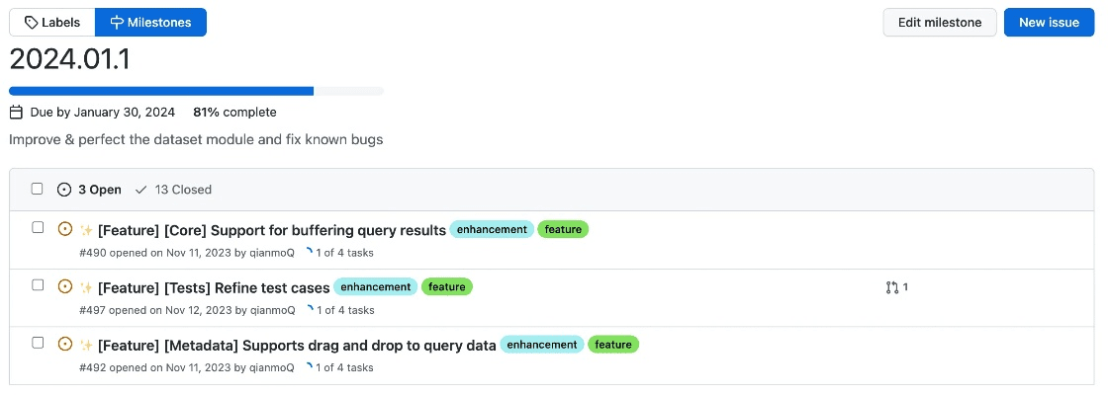Filter by enhancement label on Refine test cases
This screenshot has width=1108, height=395.
click(x=375, y=287)
